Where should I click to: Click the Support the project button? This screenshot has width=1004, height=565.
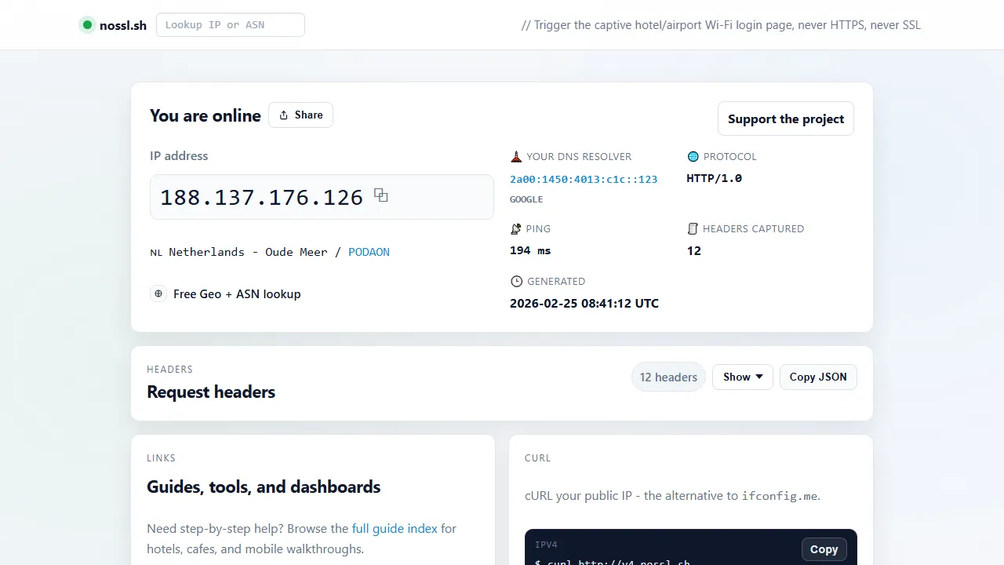click(x=785, y=118)
